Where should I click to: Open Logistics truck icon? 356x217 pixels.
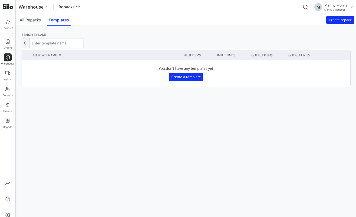click(x=8, y=73)
